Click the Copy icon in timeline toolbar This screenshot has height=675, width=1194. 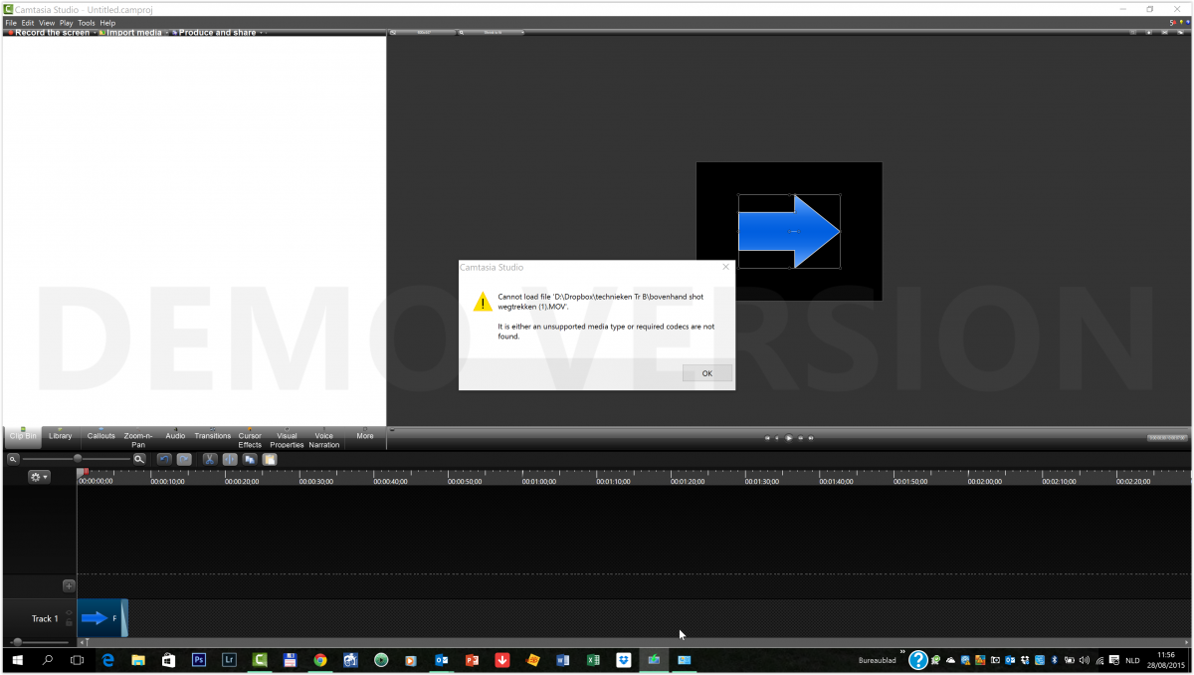(x=250, y=459)
